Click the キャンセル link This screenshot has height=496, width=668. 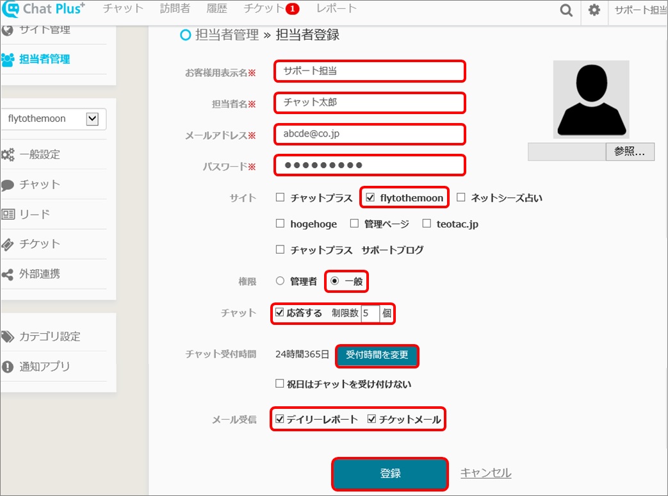pos(486,472)
